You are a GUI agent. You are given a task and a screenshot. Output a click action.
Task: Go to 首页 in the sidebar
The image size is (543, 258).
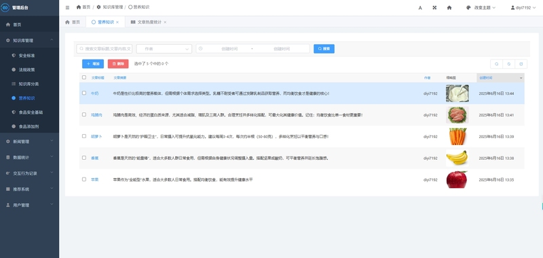[x=29, y=24]
